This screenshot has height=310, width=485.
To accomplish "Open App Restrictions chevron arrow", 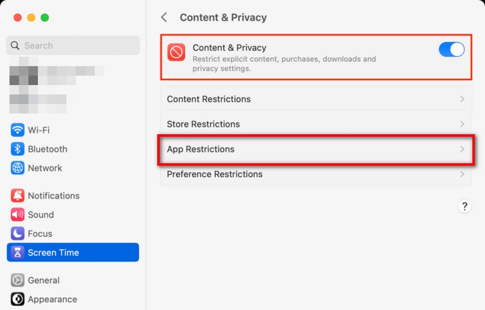I will (462, 149).
